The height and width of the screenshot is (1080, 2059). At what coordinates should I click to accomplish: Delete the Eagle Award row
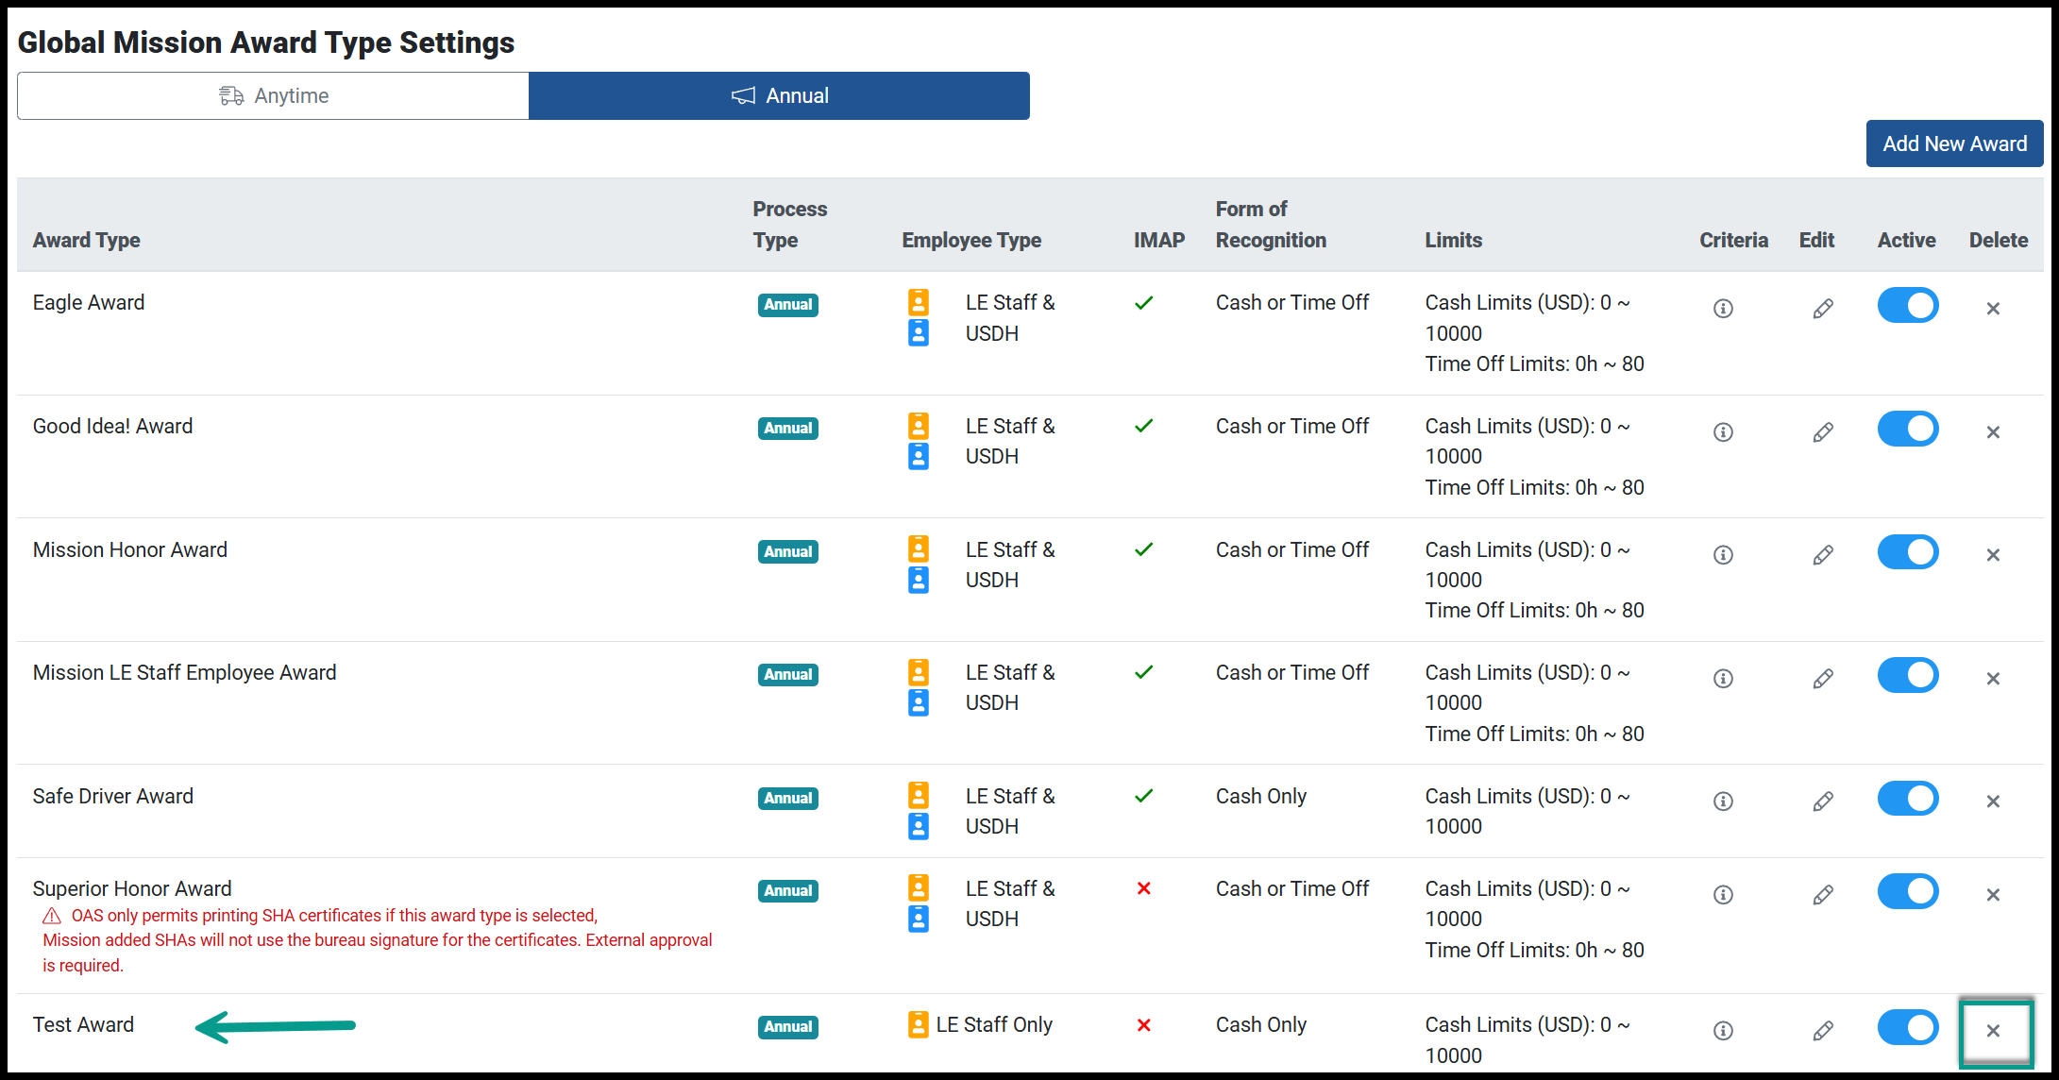(x=1993, y=309)
